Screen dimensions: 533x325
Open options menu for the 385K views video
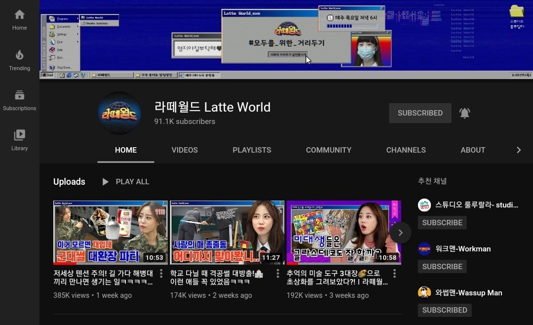161,273
